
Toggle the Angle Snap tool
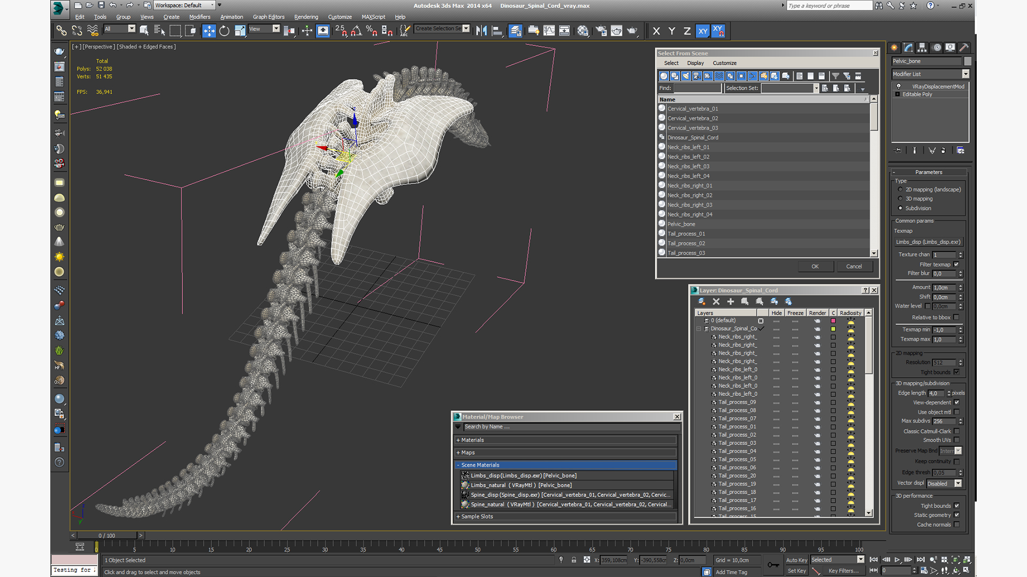(356, 31)
